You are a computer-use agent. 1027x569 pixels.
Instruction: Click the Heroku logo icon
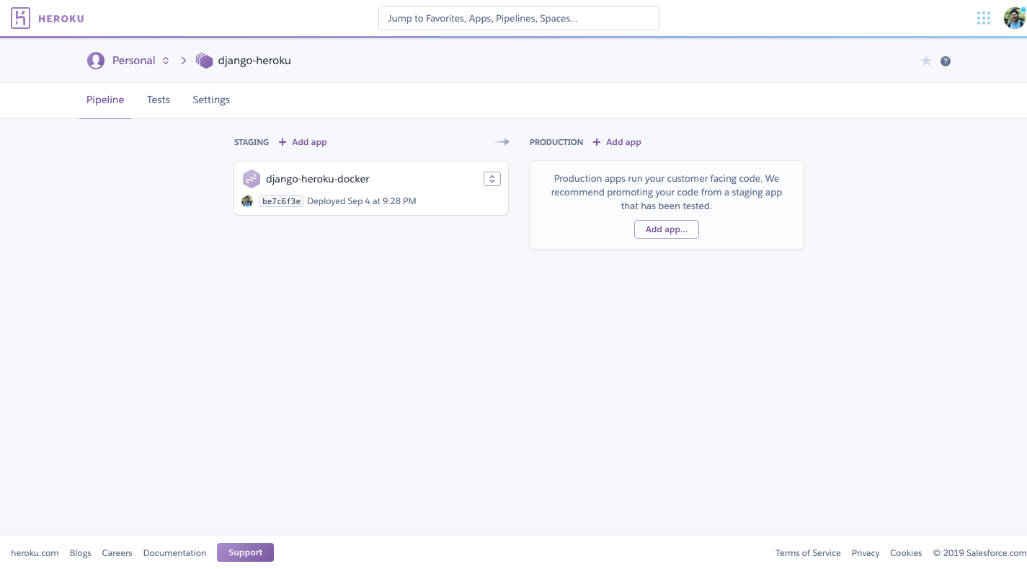[x=20, y=18]
